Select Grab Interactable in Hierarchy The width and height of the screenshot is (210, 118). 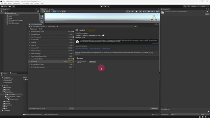14,24
